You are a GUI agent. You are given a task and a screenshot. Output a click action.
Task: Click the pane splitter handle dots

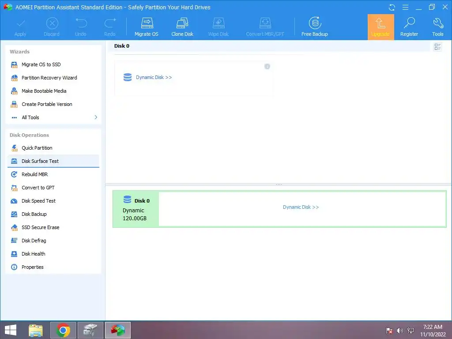coord(279,184)
